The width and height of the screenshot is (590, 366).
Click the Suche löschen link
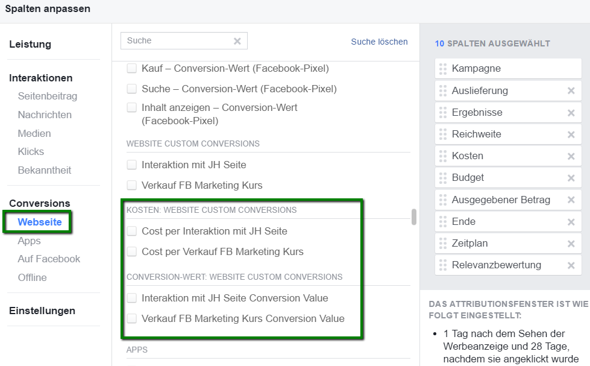pyautogui.click(x=379, y=42)
